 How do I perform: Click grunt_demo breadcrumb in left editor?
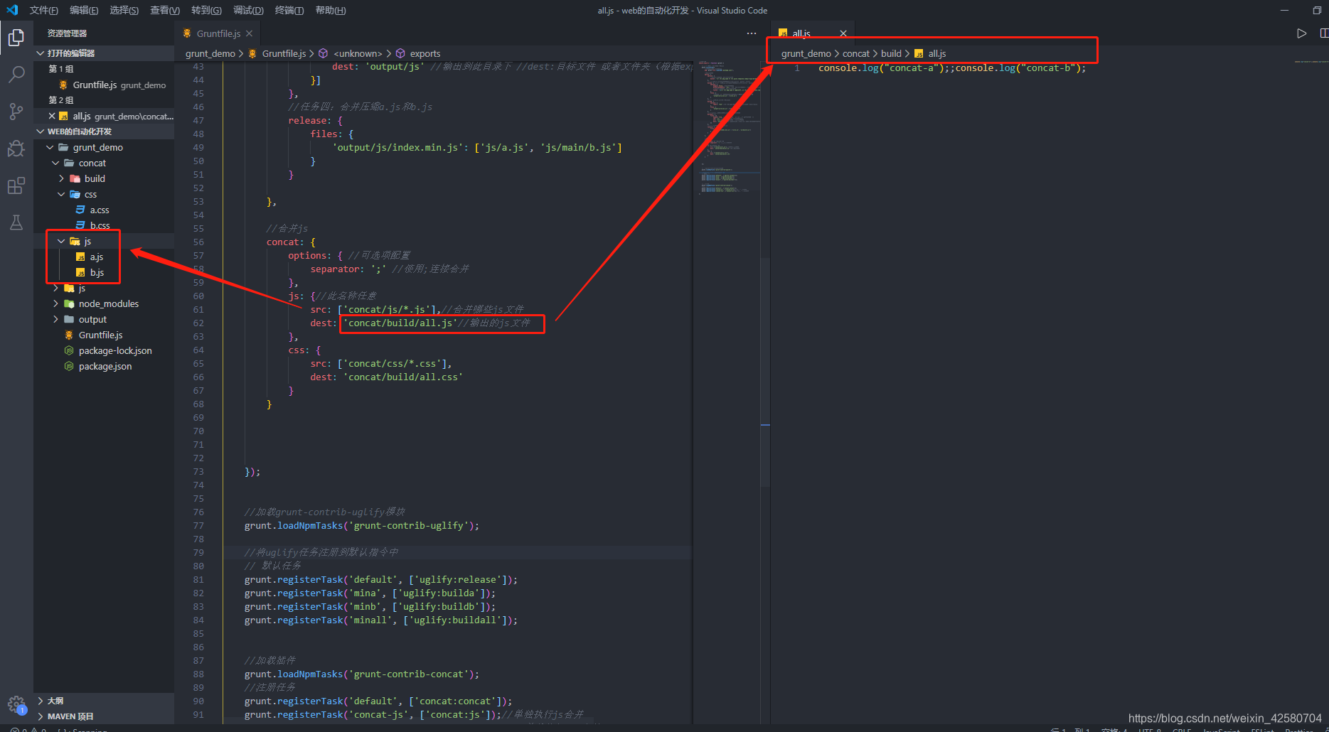210,53
